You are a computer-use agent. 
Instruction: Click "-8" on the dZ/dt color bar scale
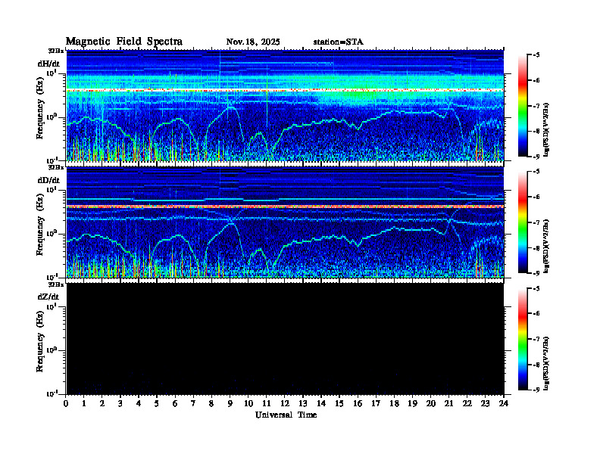[536, 365]
